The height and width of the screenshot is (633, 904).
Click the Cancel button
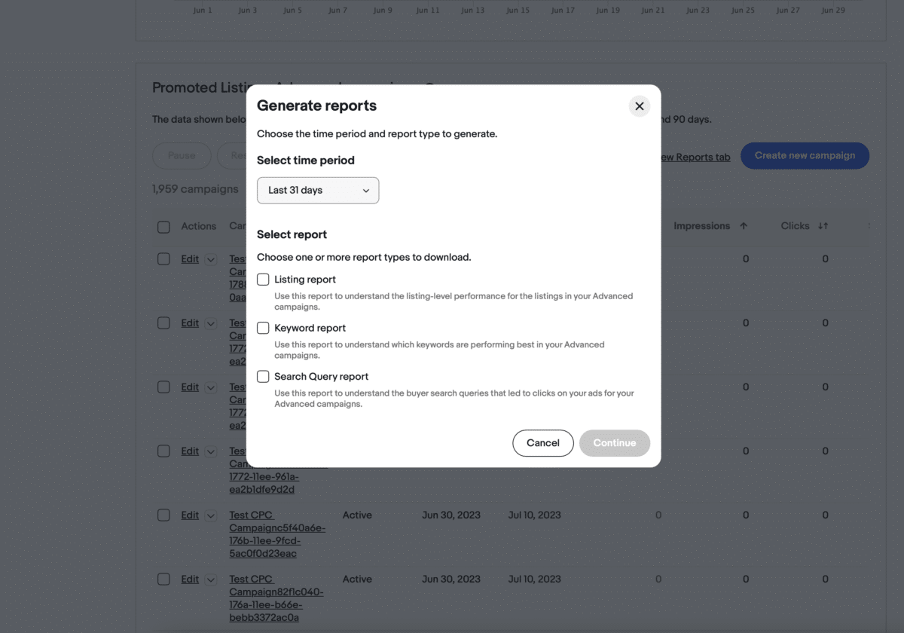click(543, 443)
